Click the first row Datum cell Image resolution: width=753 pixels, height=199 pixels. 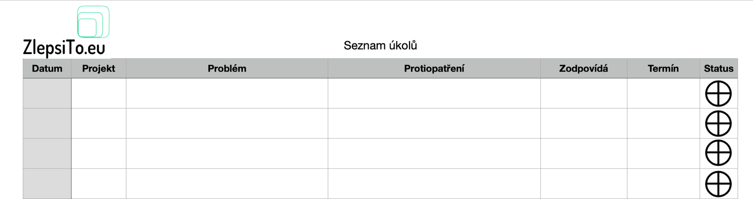(47, 93)
